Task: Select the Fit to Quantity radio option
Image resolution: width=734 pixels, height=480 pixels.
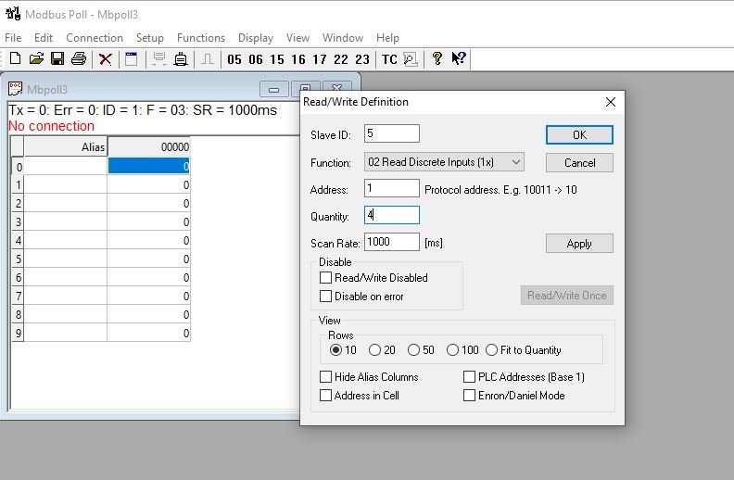Action: point(492,350)
